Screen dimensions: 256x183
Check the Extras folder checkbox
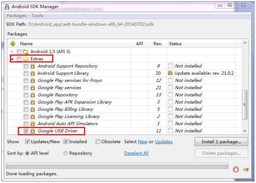click(x=19, y=59)
